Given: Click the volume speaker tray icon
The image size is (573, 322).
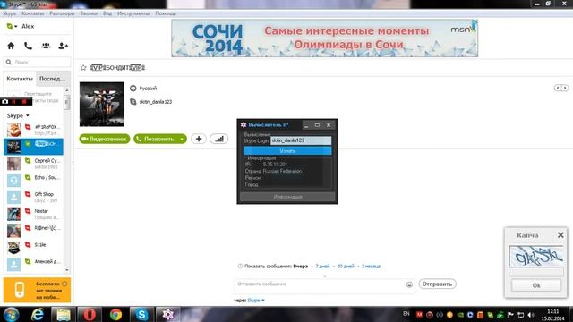Looking at the screenshot, I should (x=531, y=315).
